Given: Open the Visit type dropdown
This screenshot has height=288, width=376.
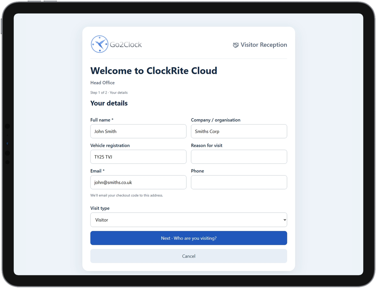Looking at the screenshot, I should 189,220.
